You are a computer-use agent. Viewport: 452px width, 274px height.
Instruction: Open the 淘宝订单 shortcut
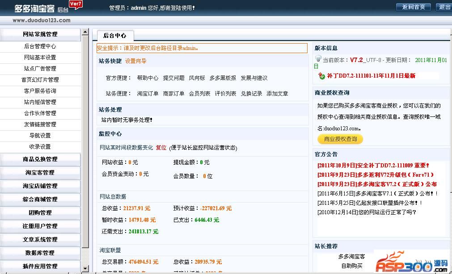148,94
